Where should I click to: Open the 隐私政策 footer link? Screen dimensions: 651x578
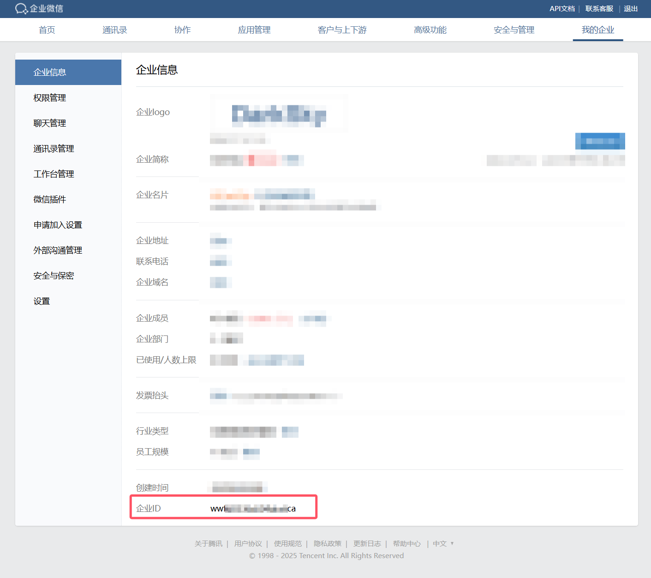click(x=328, y=544)
